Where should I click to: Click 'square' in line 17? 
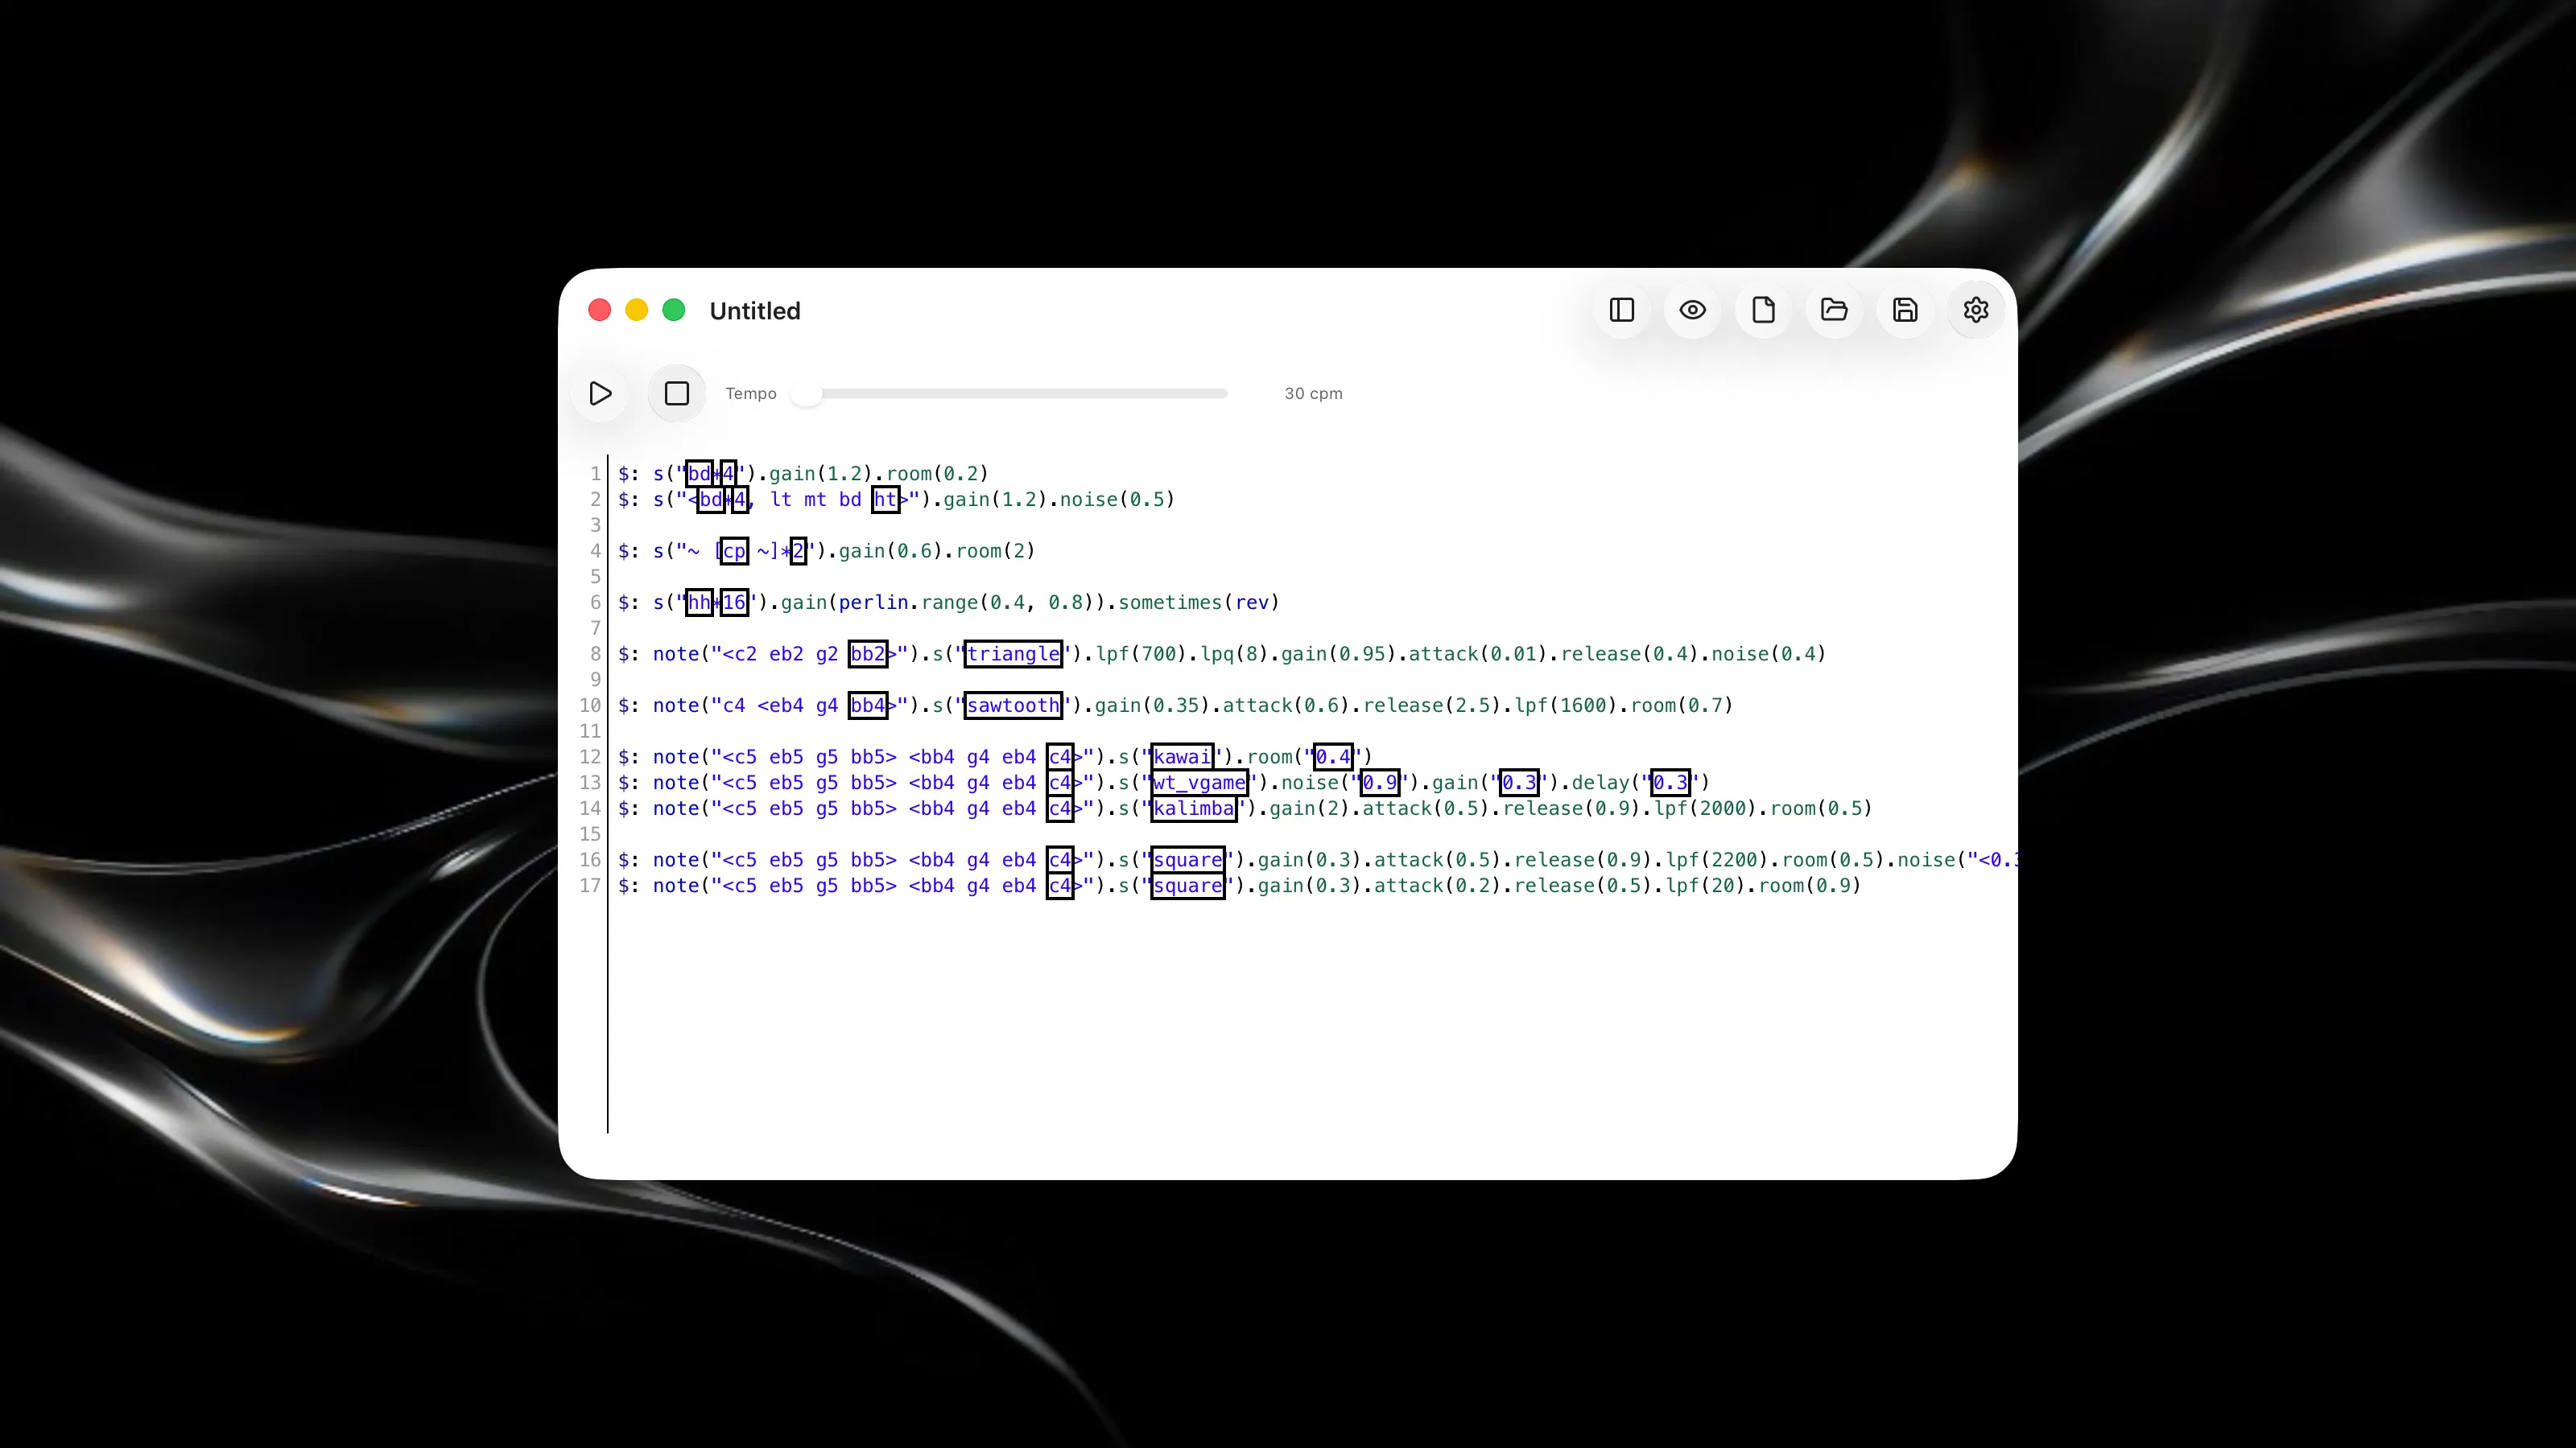pyautogui.click(x=1188, y=886)
